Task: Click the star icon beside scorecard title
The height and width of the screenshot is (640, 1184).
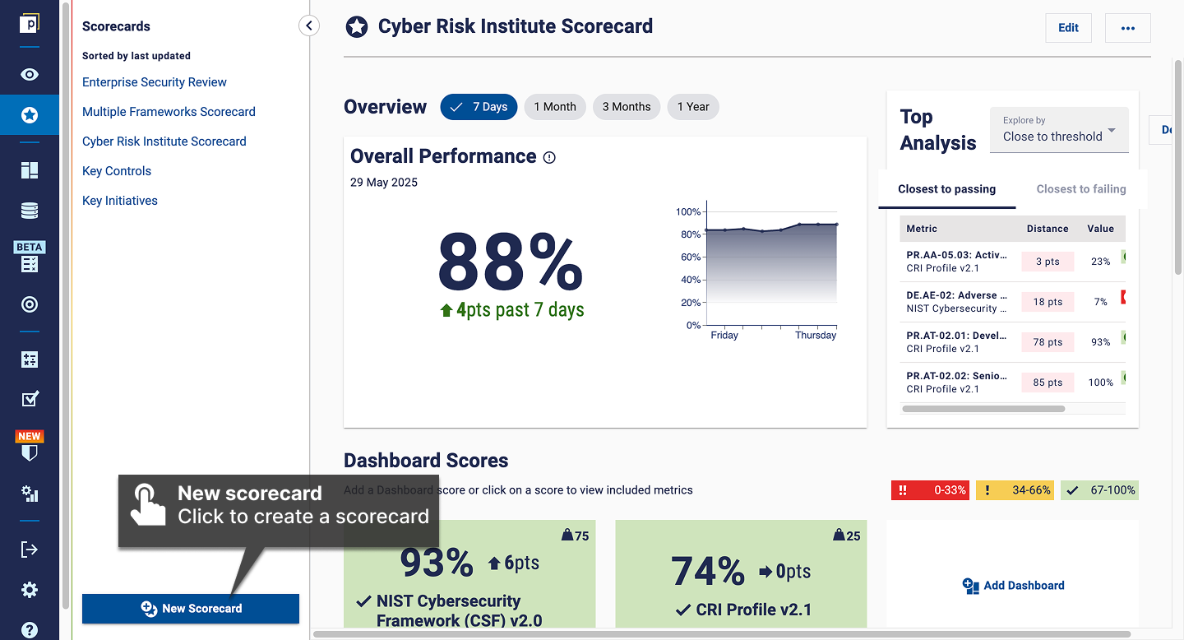Action: click(x=356, y=27)
